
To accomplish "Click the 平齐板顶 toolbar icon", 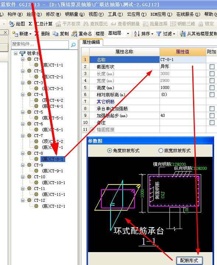I will (x=58, y=24).
